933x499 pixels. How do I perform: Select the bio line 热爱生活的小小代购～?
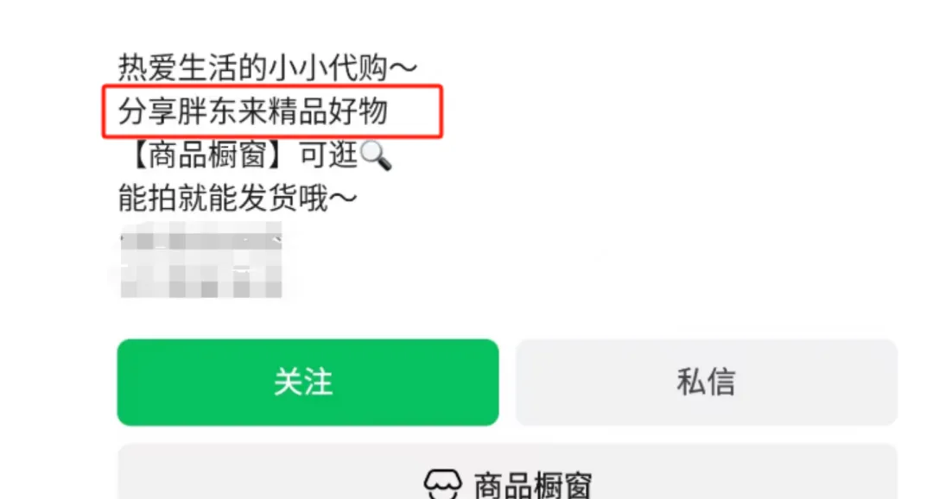[x=267, y=67]
